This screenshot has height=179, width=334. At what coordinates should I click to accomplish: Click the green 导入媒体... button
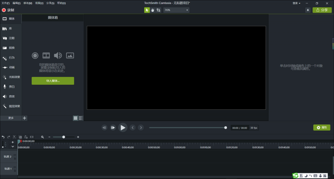(53, 81)
